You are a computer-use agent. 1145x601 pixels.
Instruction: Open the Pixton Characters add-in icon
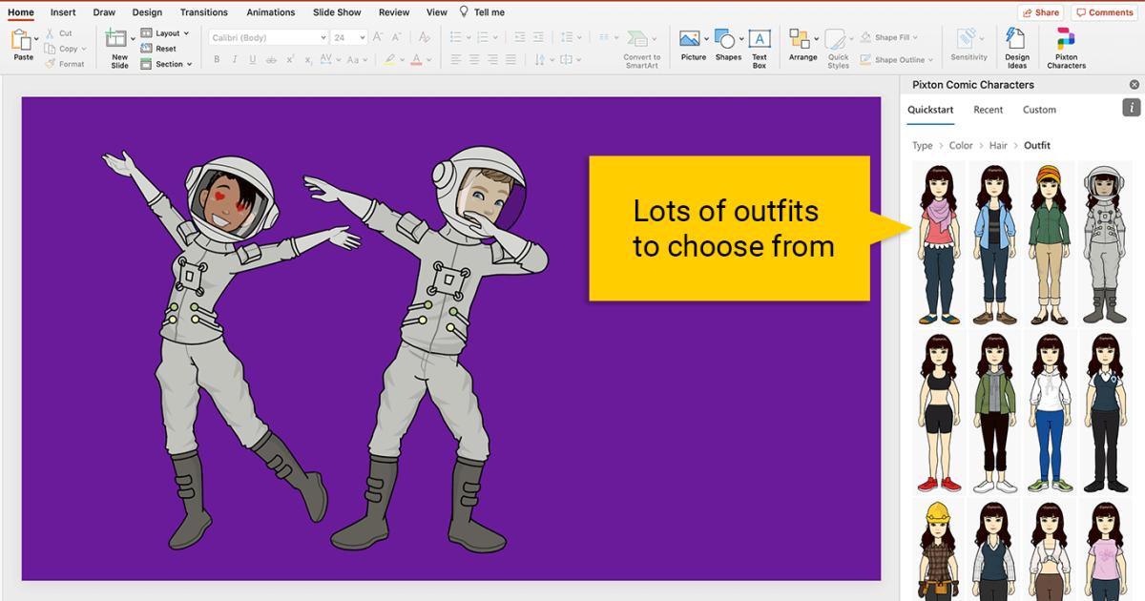tap(1066, 43)
